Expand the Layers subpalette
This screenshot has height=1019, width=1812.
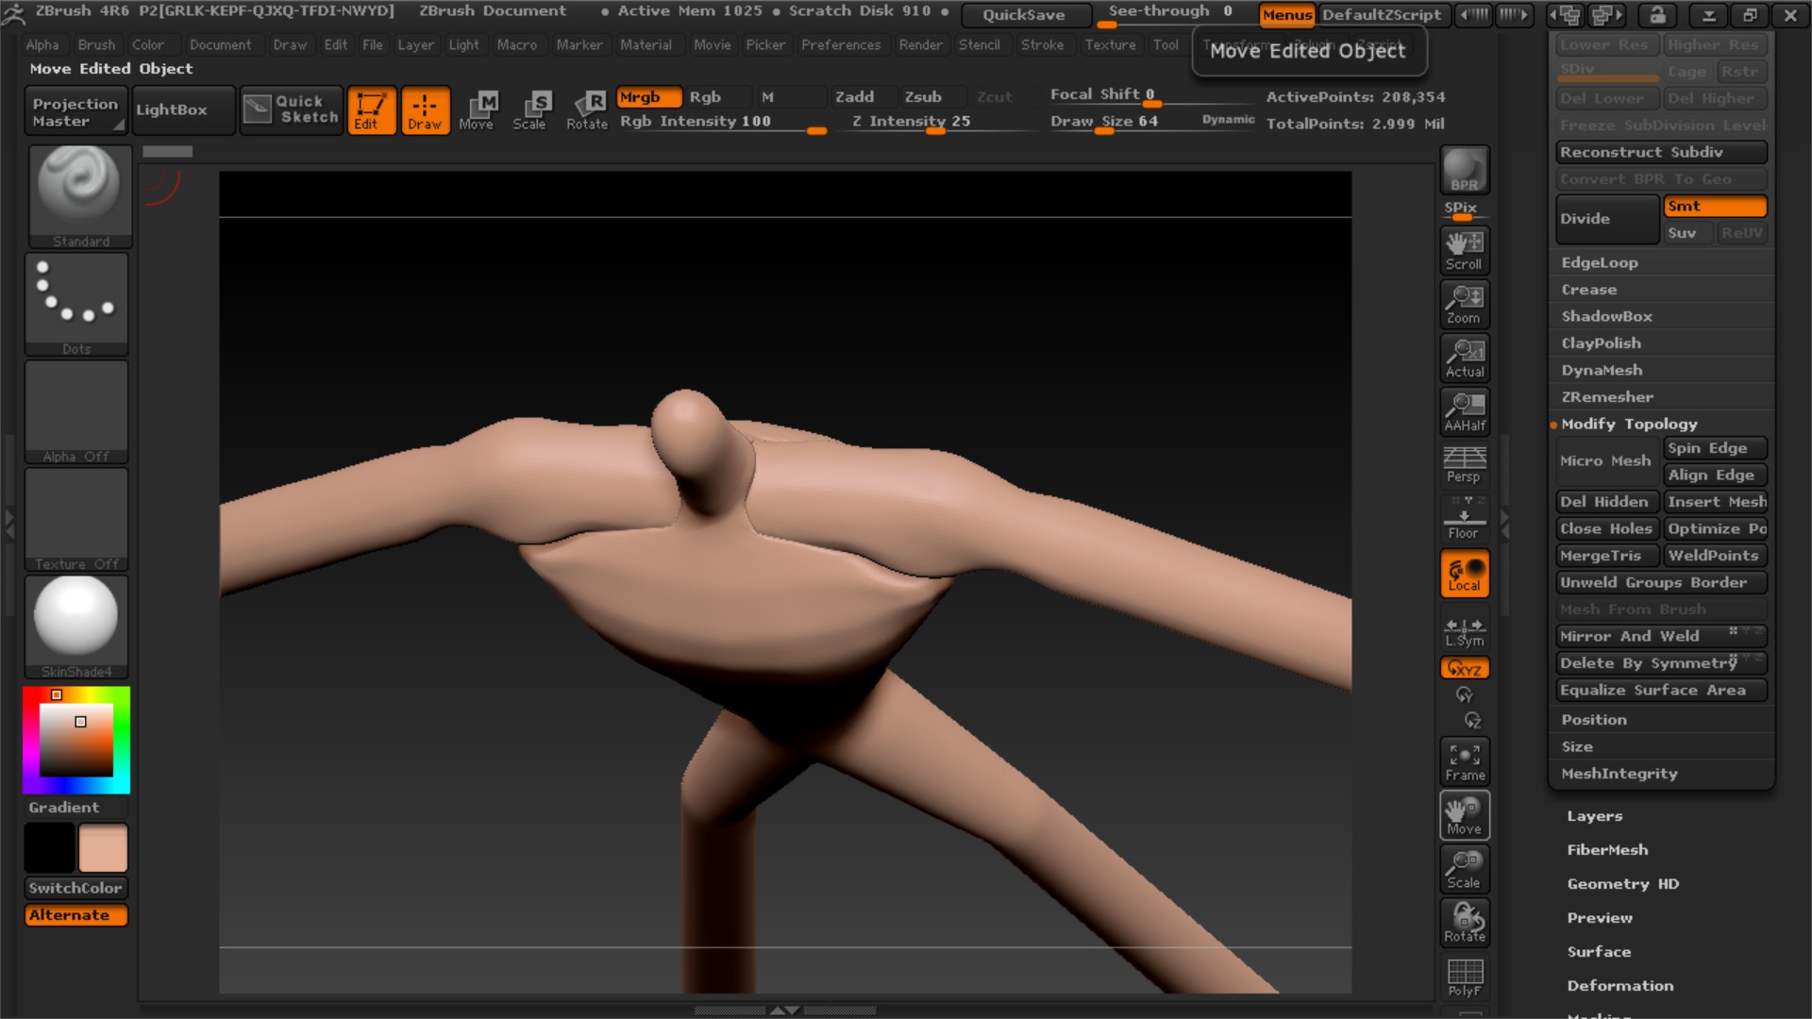coord(1595,816)
